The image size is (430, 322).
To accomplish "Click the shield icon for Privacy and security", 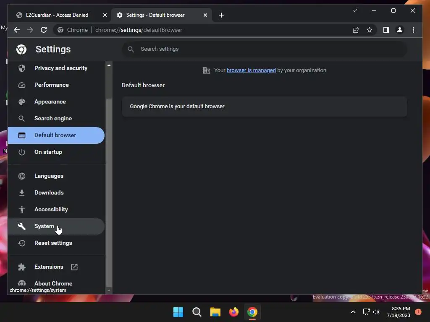I will (x=22, y=68).
